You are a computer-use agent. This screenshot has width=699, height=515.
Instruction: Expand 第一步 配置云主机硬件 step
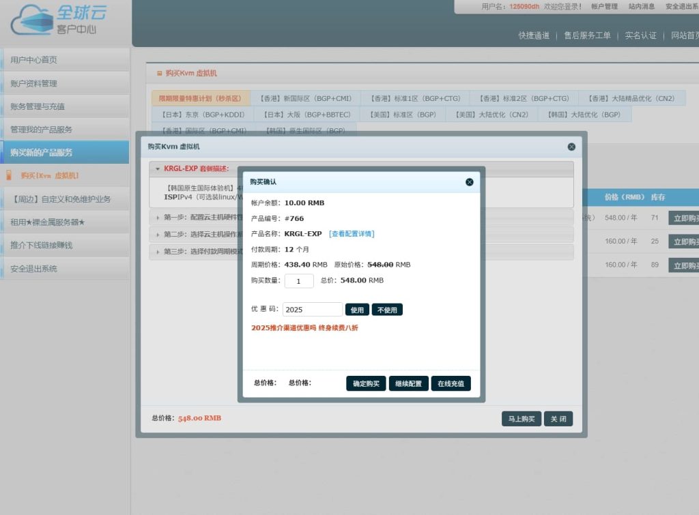coord(198,218)
